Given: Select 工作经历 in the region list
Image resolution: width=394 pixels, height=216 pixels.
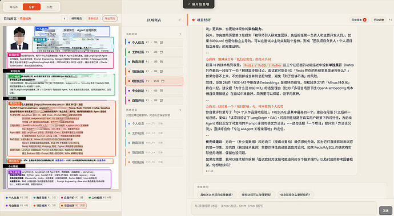Looking at the screenshot, I should pos(154,52).
